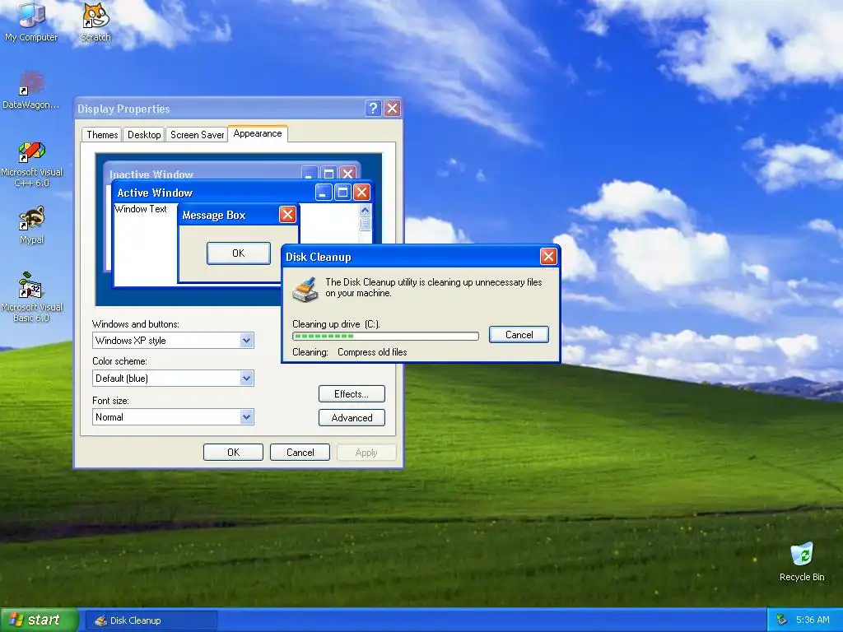Click Active Window preview minimize icon
This screenshot has width=843, height=632.
pos(323,193)
